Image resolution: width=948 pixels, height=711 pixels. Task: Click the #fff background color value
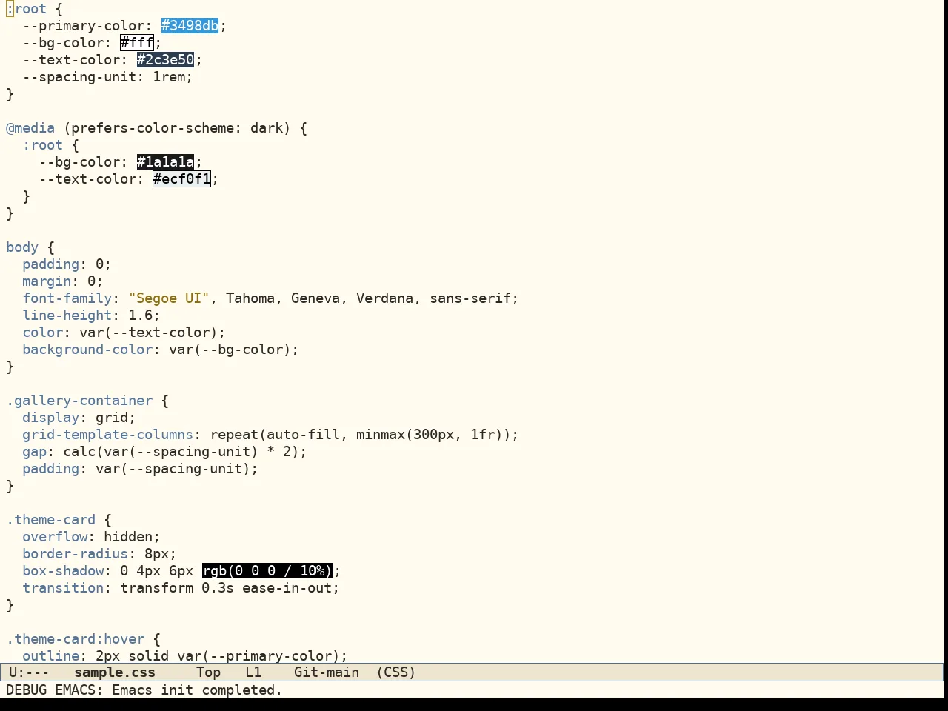(137, 43)
